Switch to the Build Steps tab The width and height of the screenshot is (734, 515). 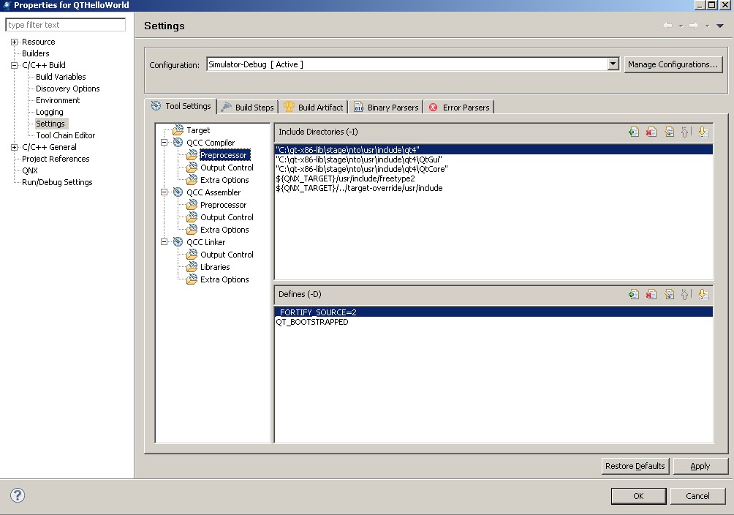tap(248, 108)
